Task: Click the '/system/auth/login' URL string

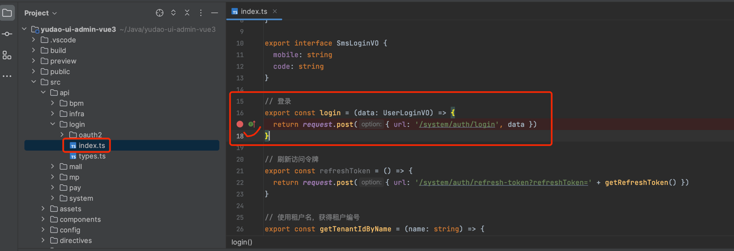Action: click(457, 124)
